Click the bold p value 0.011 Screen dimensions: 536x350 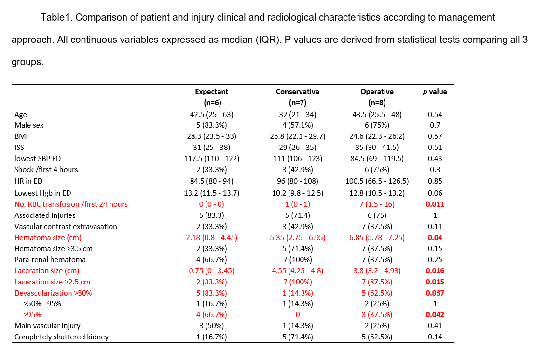435,204
